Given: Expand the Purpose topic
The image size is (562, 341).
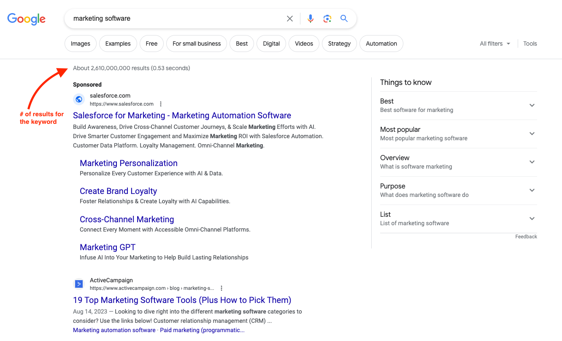Looking at the screenshot, I should click(x=459, y=191).
